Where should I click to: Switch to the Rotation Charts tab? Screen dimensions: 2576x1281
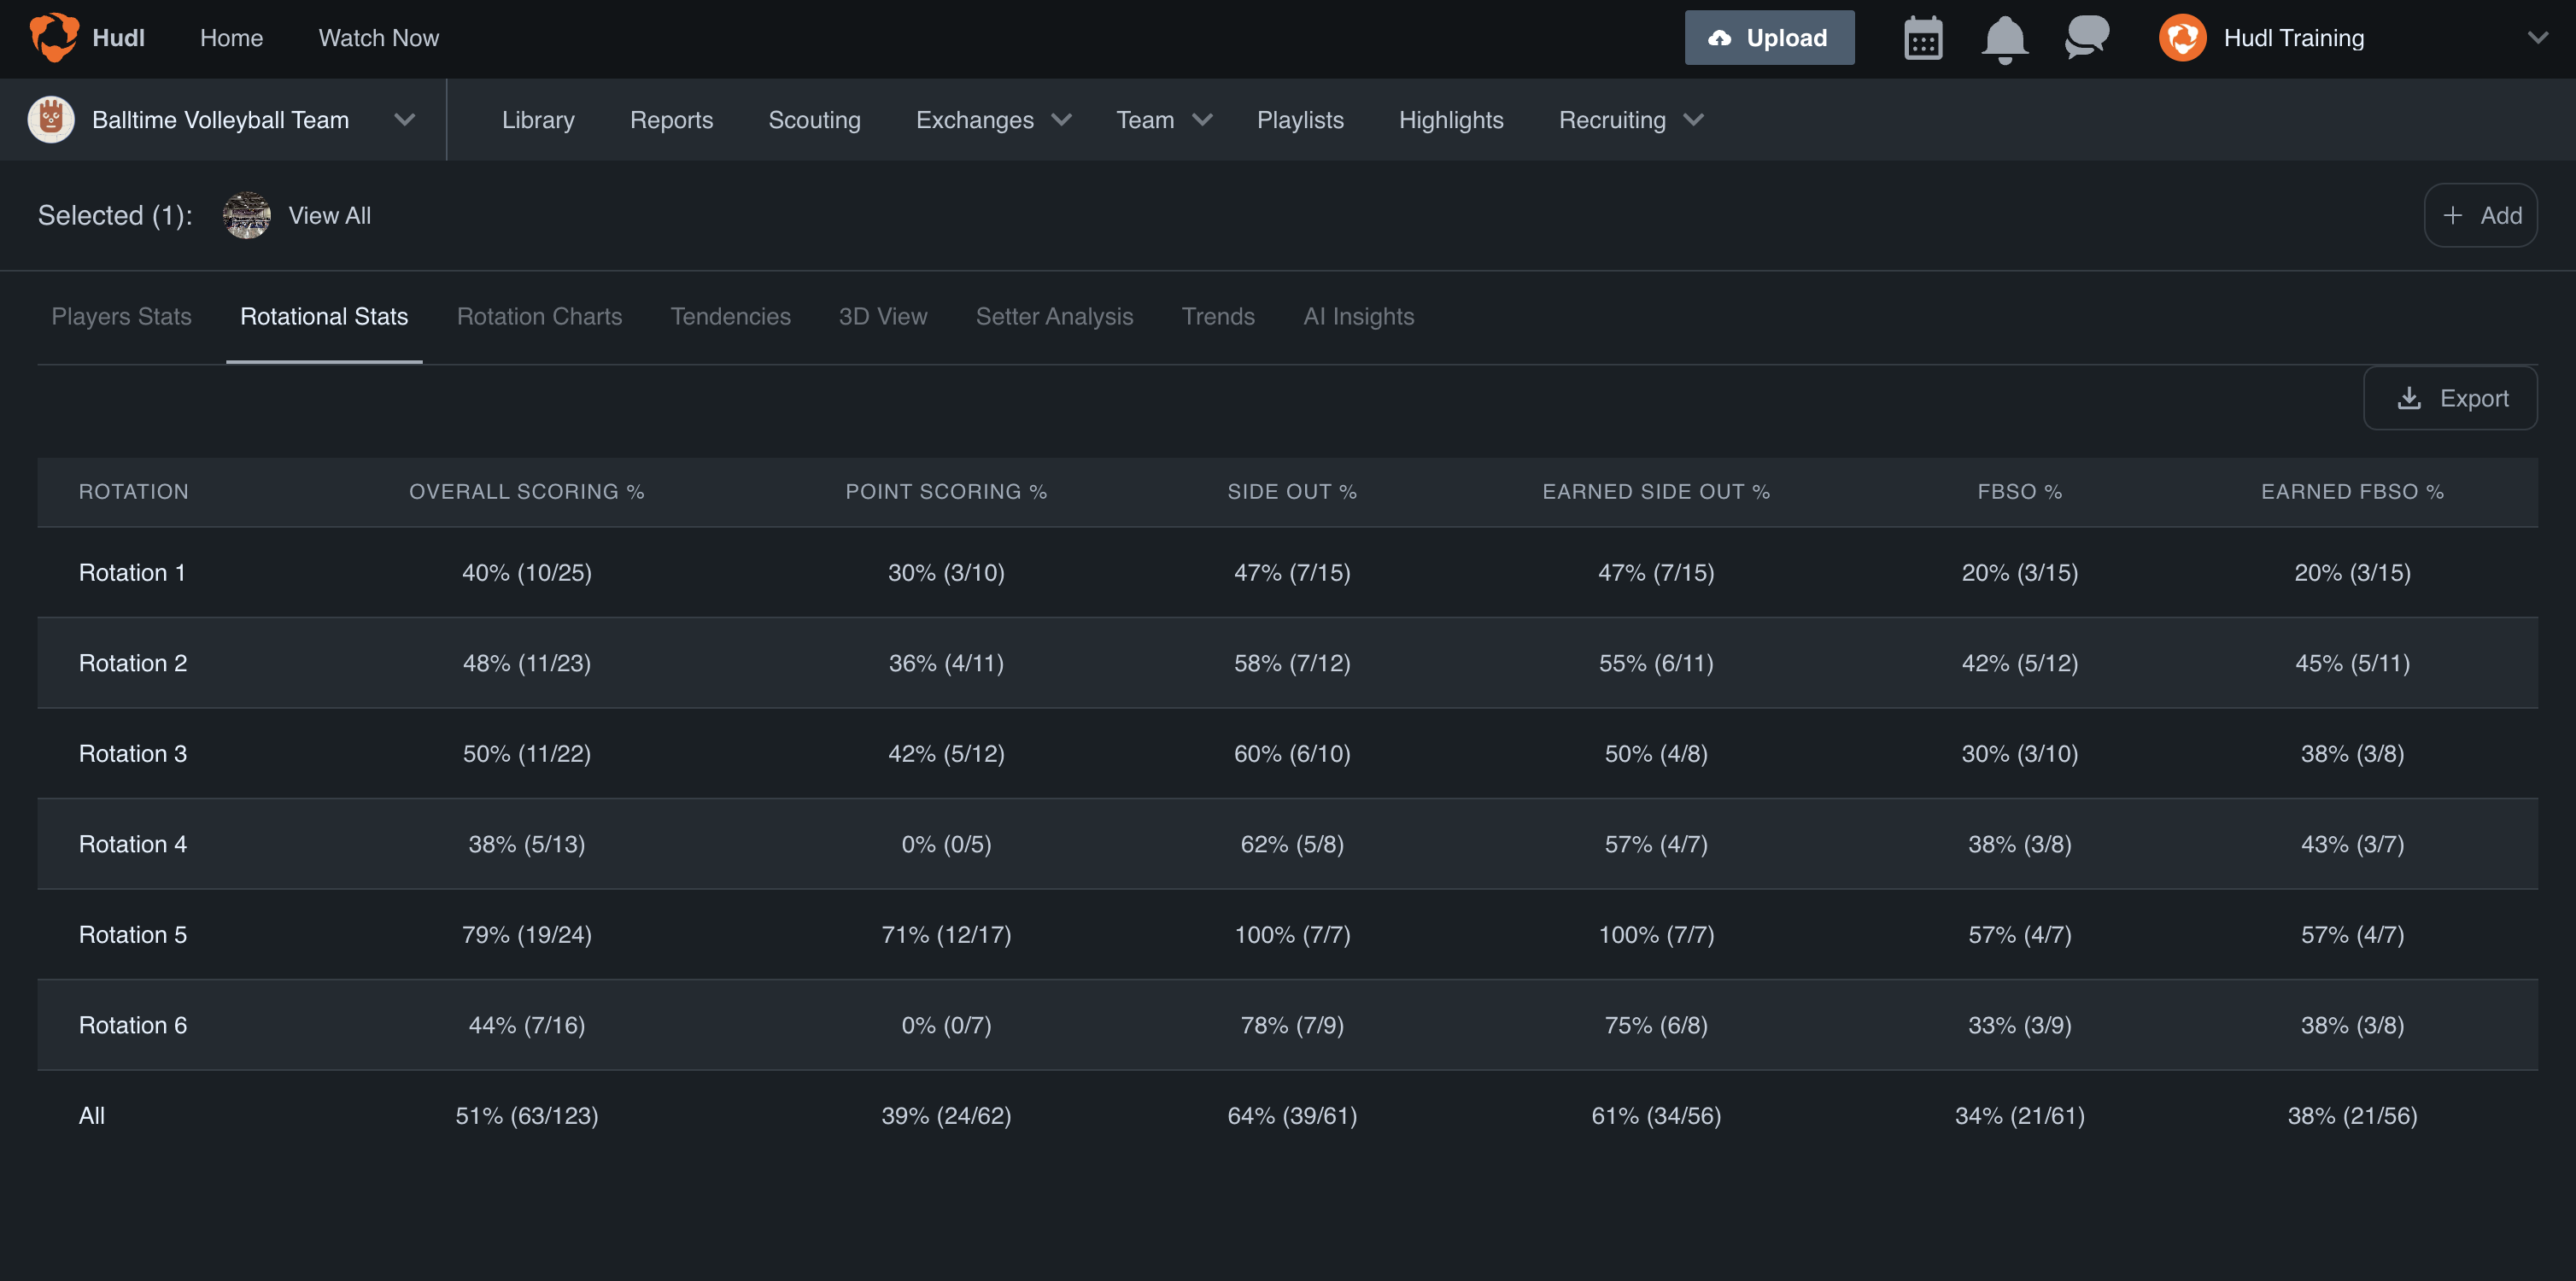[539, 316]
